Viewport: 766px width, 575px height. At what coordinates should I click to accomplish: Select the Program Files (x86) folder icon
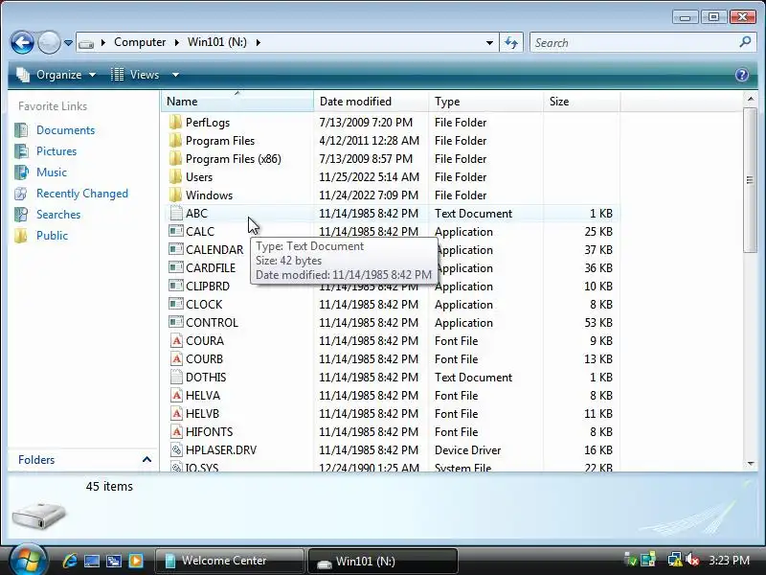coord(175,158)
